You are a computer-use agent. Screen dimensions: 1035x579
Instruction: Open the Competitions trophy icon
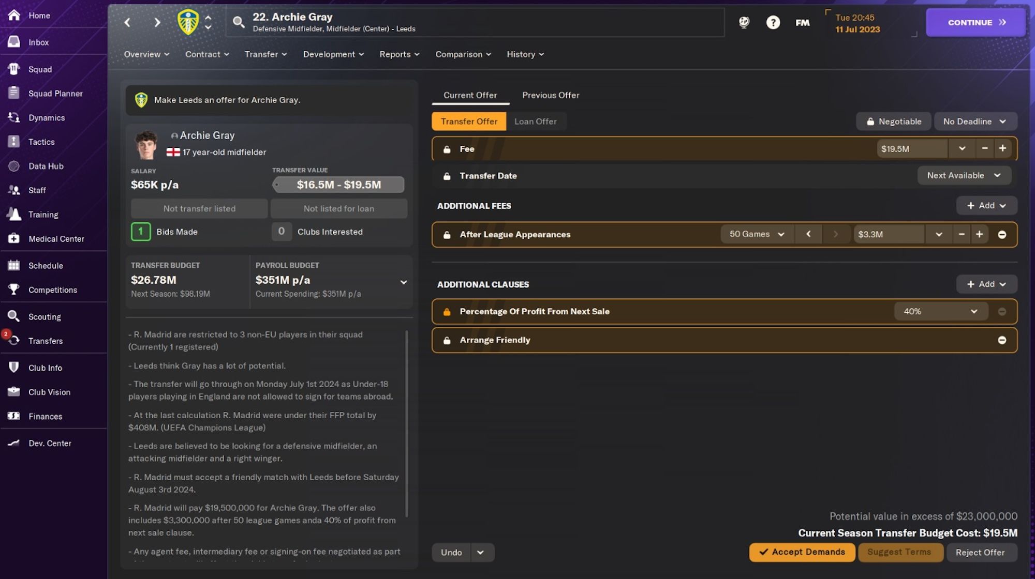14,289
